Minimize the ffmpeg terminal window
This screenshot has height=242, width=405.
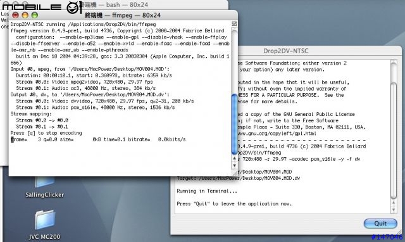click(x=25, y=15)
